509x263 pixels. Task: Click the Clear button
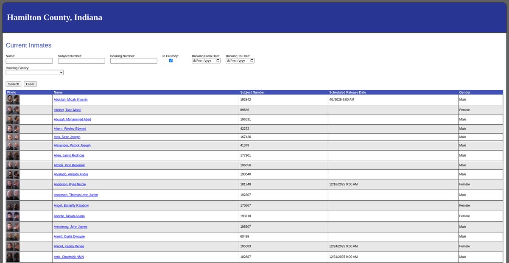point(30,84)
